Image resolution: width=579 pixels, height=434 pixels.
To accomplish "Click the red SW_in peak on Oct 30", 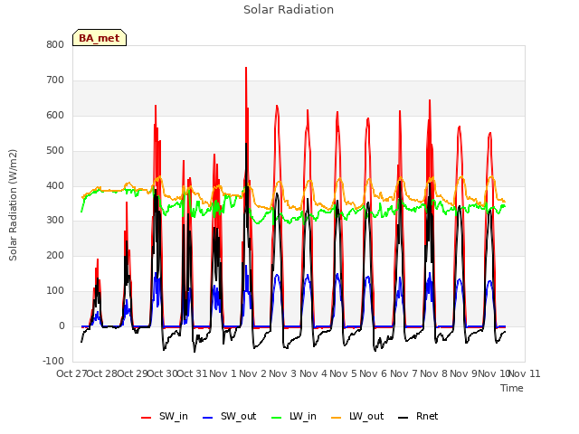I will (x=156, y=107).
